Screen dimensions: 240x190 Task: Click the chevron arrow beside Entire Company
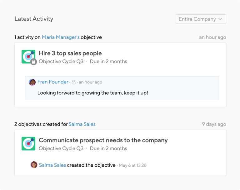(x=220, y=19)
